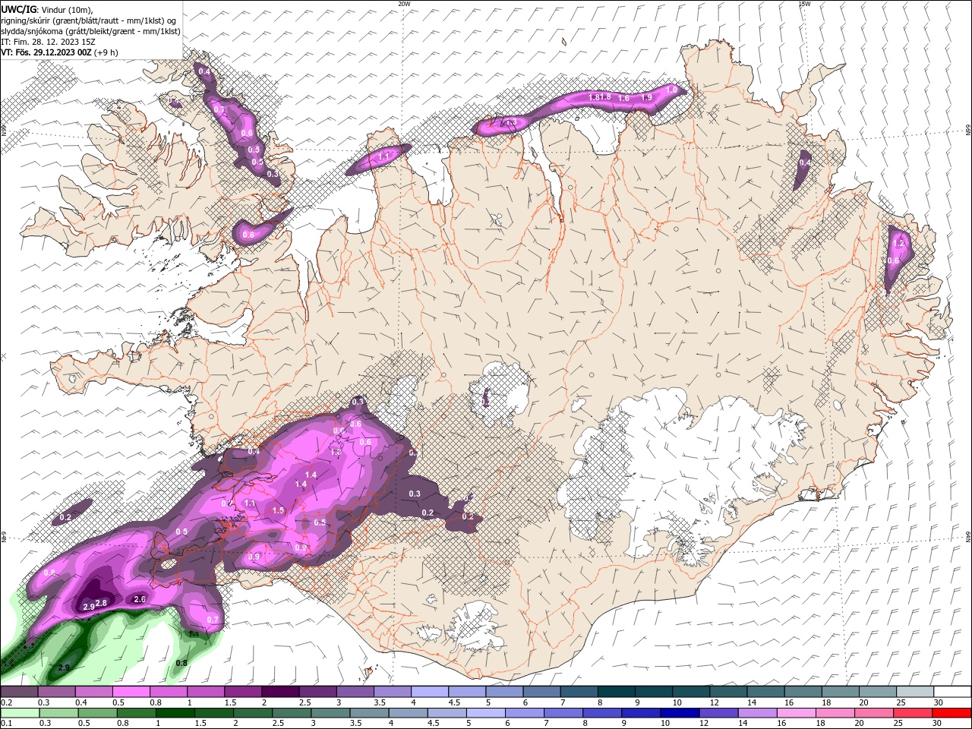Click the 'UWC/IG: Vindur (10m)' title text
Viewport: 972px width, 729px height.
[46, 8]
